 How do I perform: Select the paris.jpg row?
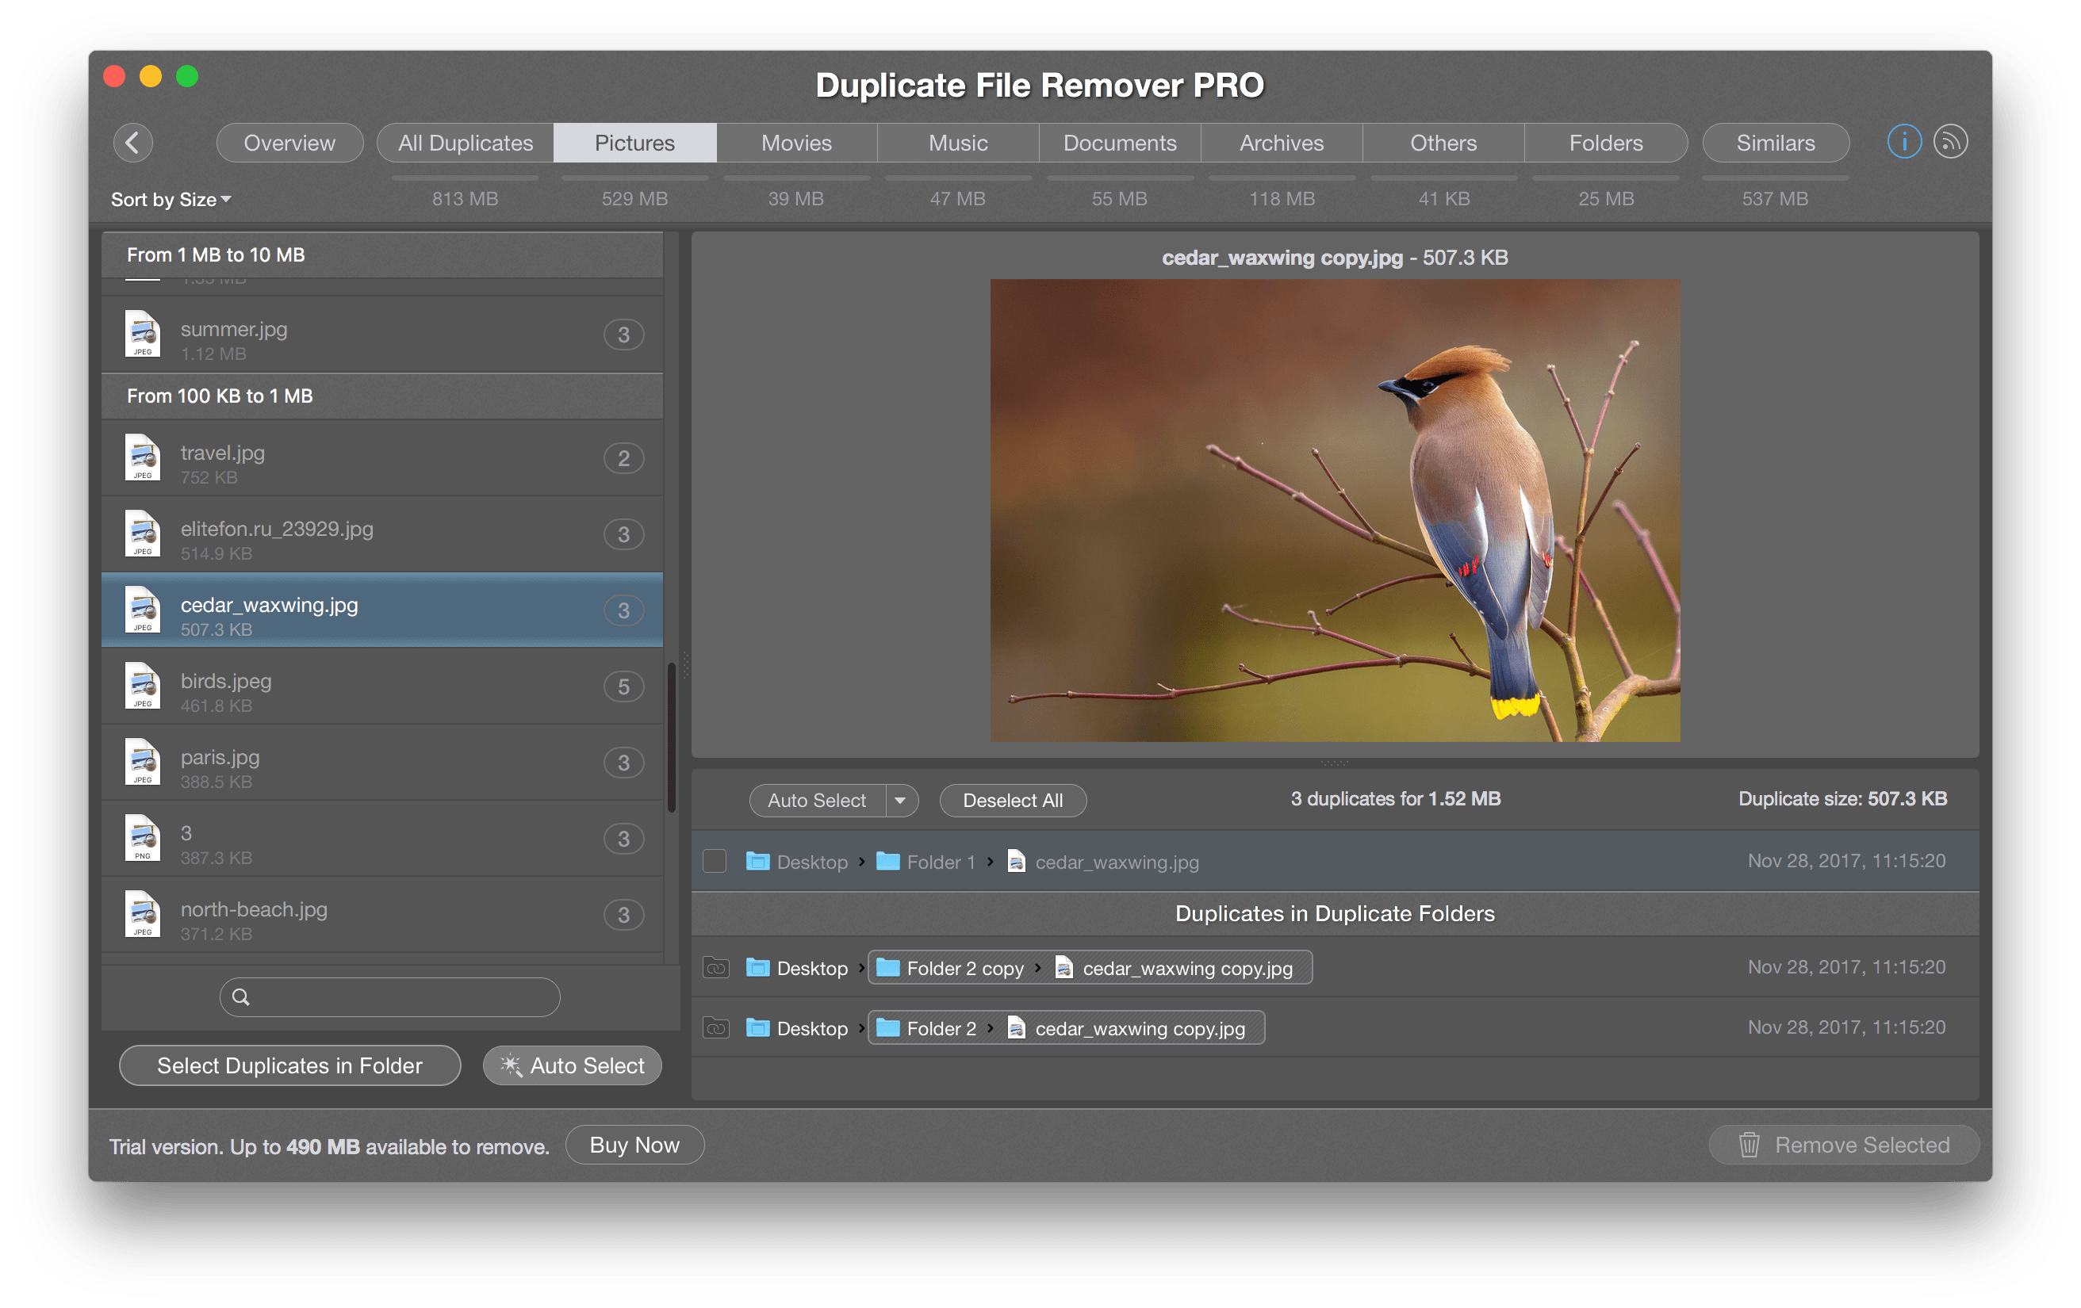[x=382, y=762]
